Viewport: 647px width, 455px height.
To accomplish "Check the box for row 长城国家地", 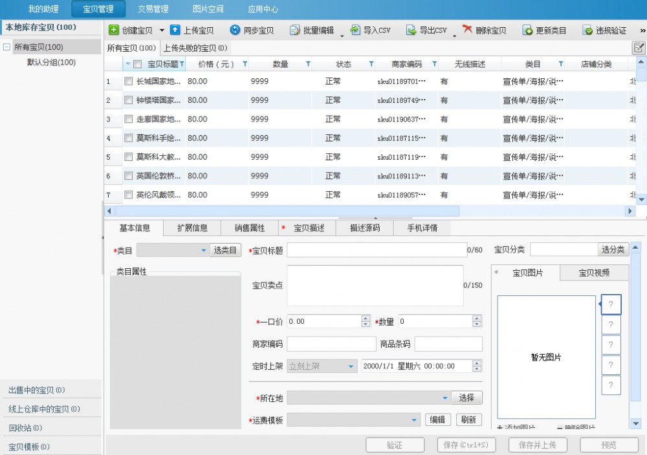I will [x=129, y=81].
